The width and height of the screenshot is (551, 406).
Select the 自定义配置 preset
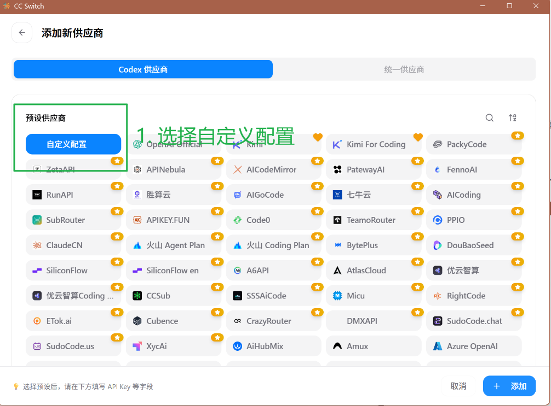click(73, 144)
